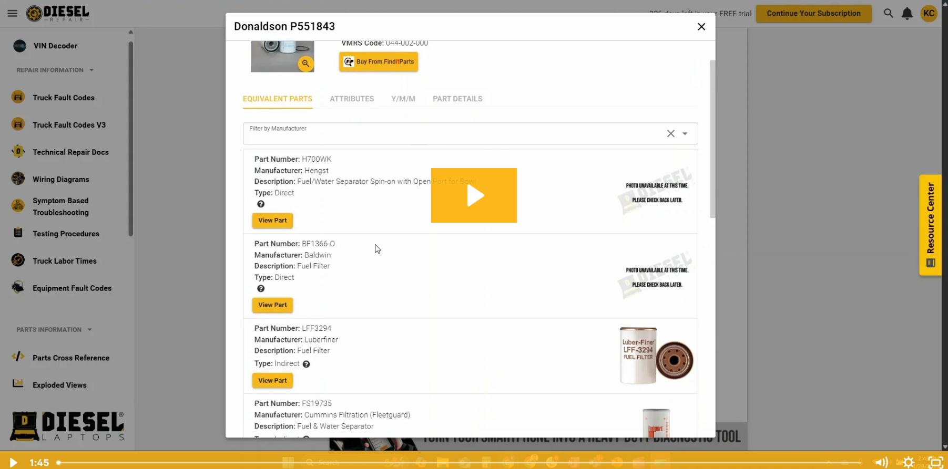Play the video with center play button
This screenshot has width=948, height=469.
click(x=474, y=195)
